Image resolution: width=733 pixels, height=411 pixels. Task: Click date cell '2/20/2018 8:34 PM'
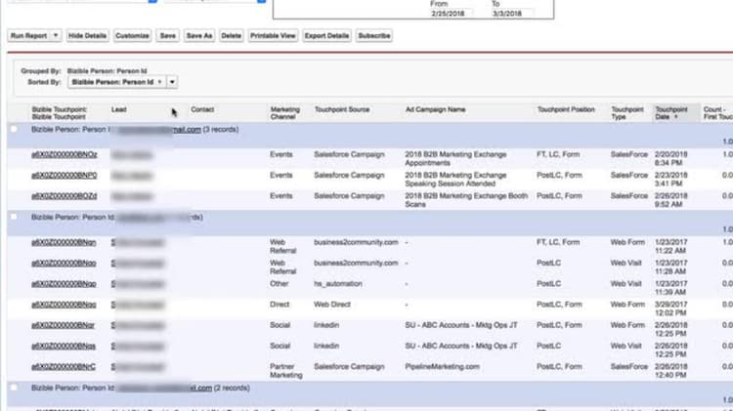click(x=670, y=158)
